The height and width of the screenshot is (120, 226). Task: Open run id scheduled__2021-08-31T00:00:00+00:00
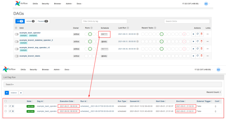point(97,106)
